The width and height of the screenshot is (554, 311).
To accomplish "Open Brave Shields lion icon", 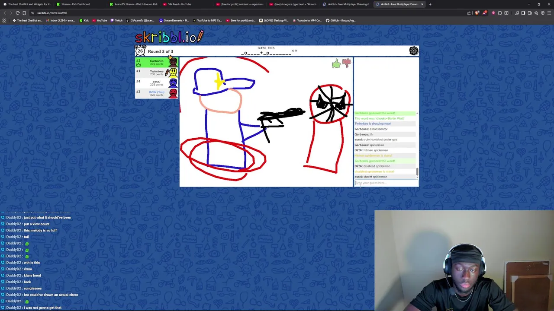I will [477, 13].
